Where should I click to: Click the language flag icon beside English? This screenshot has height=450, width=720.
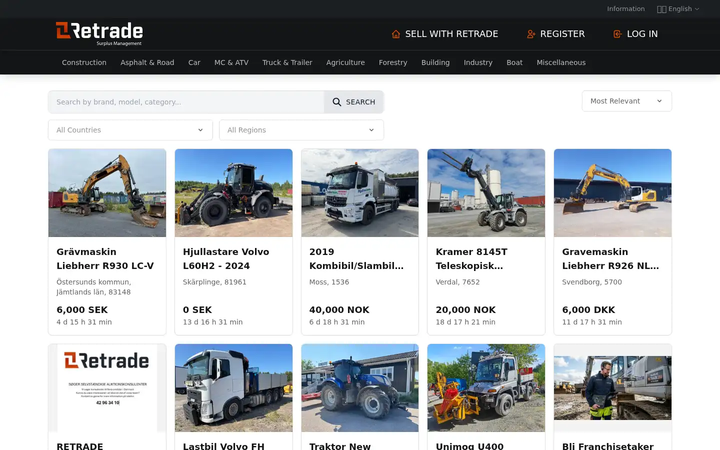coord(661,9)
